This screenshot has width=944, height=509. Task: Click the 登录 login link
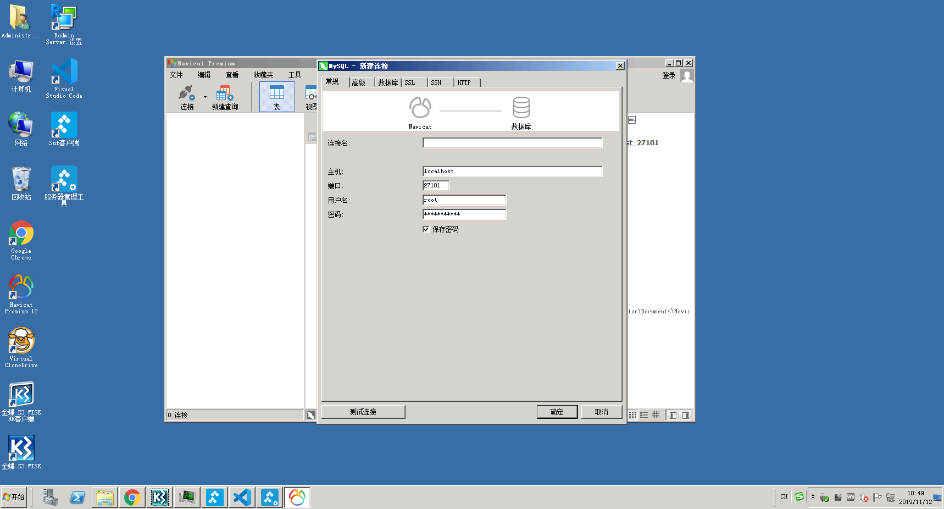pos(669,75)
